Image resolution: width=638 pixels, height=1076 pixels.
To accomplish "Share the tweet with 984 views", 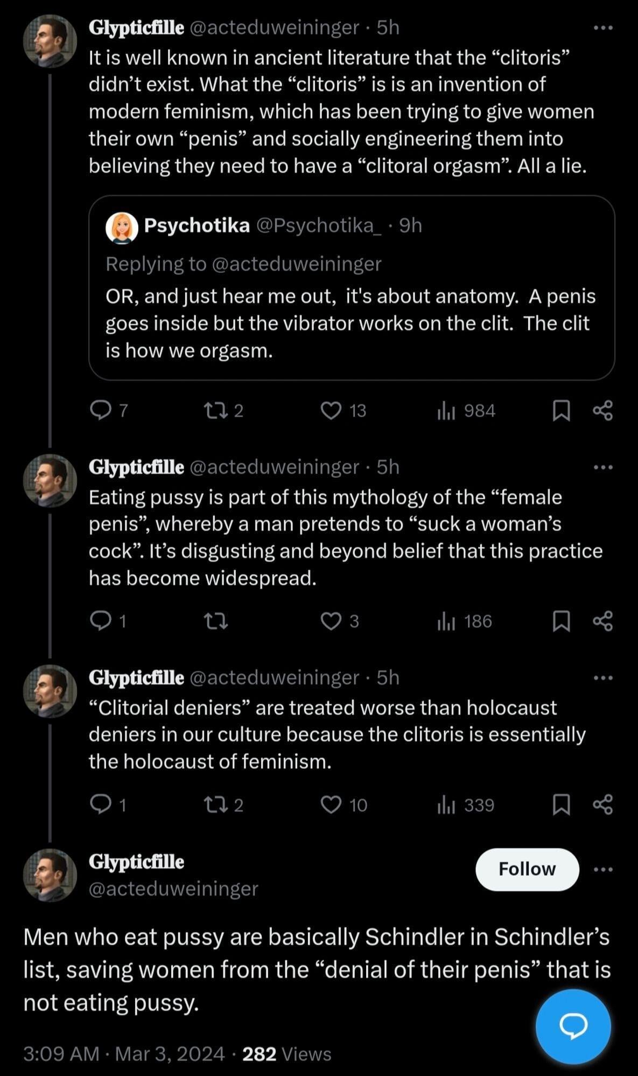I will [602, 411].
